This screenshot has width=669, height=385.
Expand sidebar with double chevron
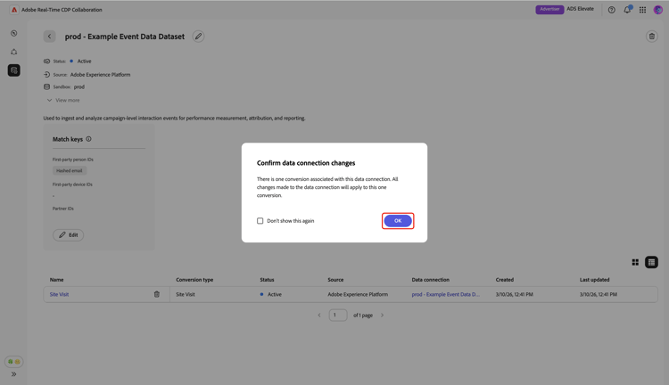(x=13, y=374)
